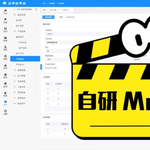The height and width of the screenshot is (150, 150).
Task: Click the 工序序号 column header
Action: click(x=58, y=84)
